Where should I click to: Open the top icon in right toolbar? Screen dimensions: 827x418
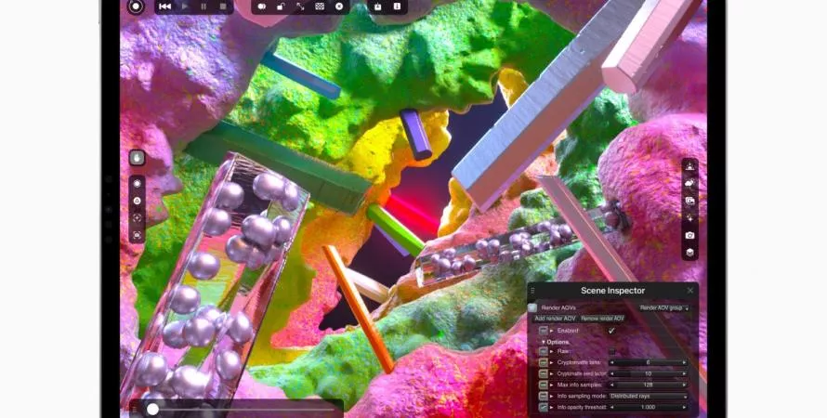click(x=689, y=166)
